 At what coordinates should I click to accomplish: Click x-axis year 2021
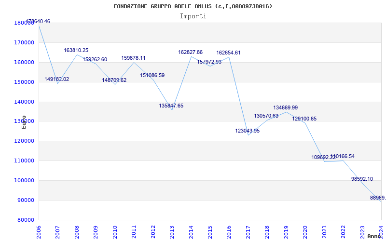click(324, 231)
